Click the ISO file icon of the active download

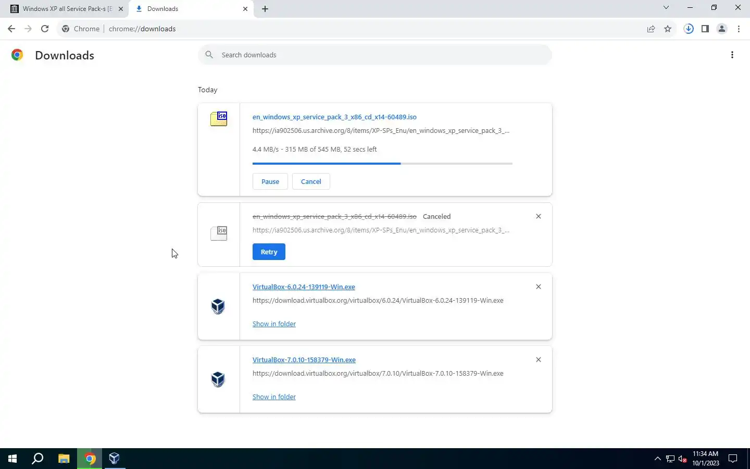coord(219,119)
